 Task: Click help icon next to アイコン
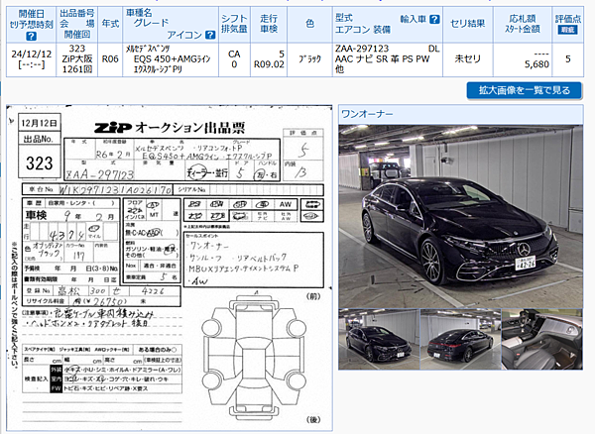point(210,36)
